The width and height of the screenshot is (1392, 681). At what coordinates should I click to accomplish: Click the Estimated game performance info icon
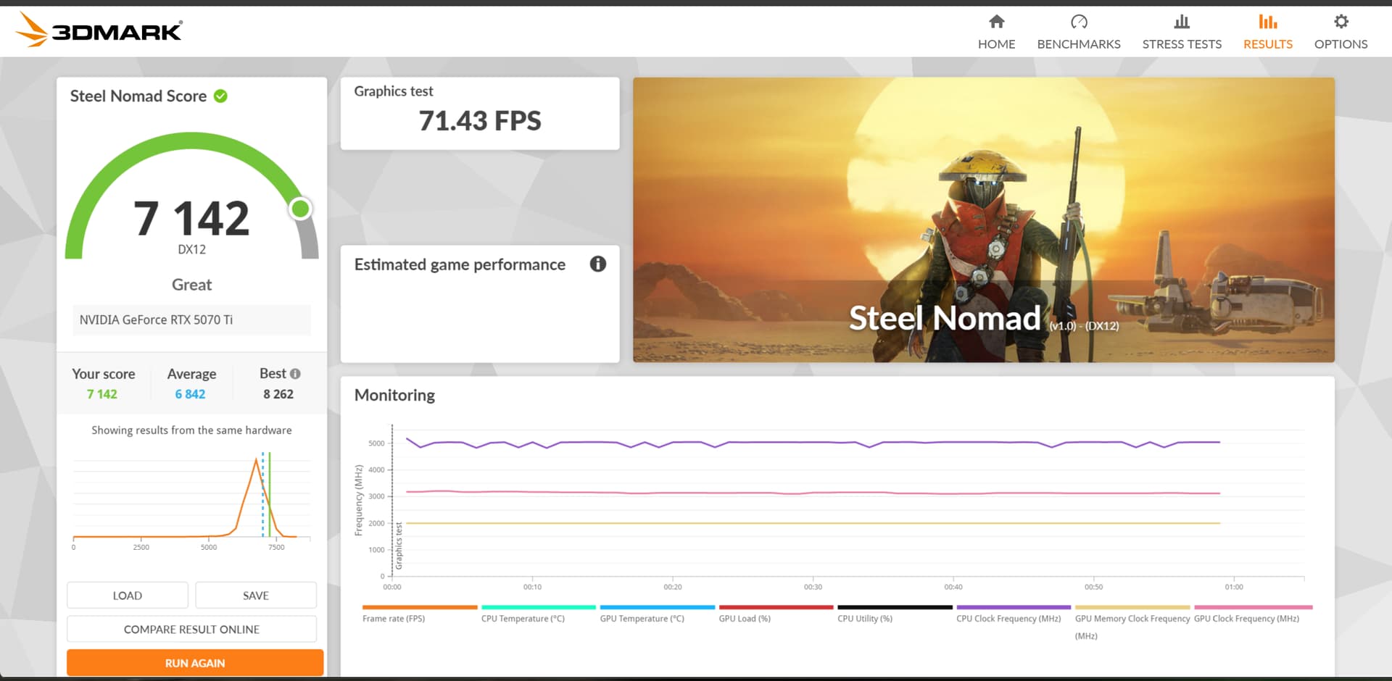(x=597, y=264)
